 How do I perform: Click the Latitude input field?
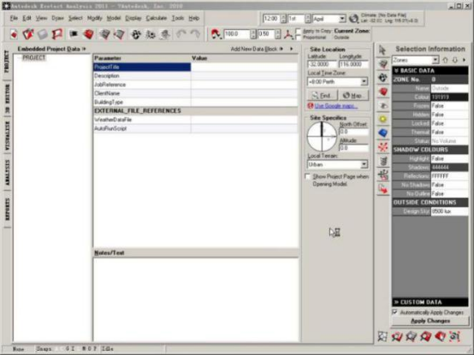pyautogui.click(x=322, y=64)
